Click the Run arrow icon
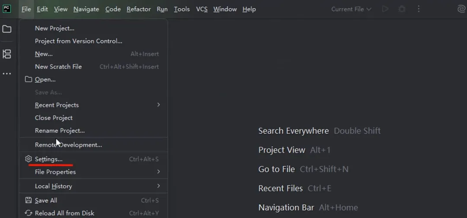The image size is (467, 218). tap(385, 9)
